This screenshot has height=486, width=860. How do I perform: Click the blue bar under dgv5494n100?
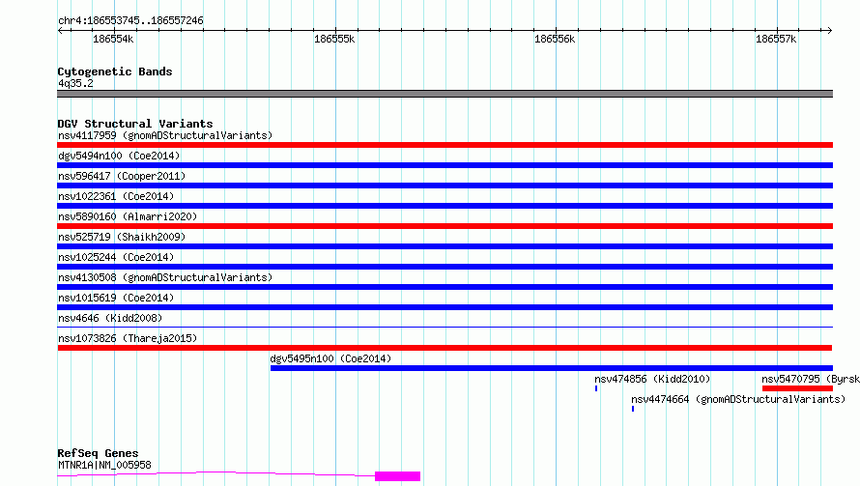coord(444,165)
